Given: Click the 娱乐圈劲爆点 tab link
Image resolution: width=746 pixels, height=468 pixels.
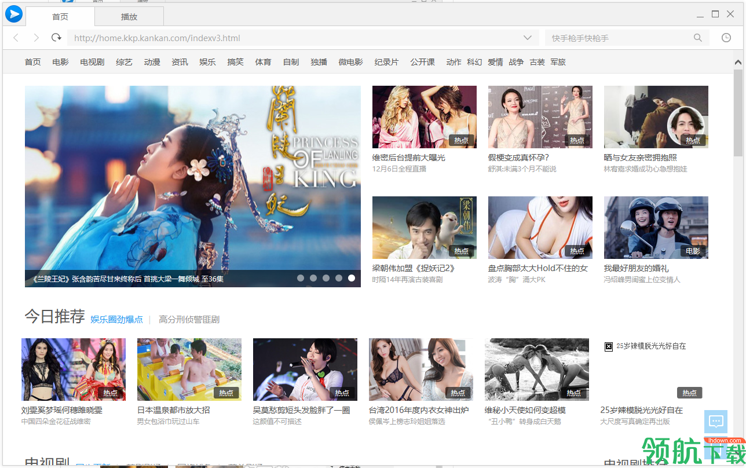Looking at the screenshot, I should pyautogui.click(x=116, y=320).
